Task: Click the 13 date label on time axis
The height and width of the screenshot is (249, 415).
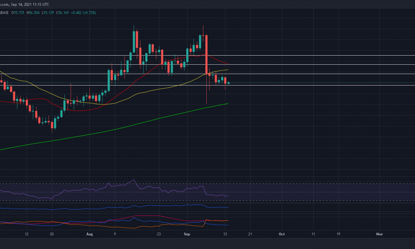Action: (x=225, y=234)
